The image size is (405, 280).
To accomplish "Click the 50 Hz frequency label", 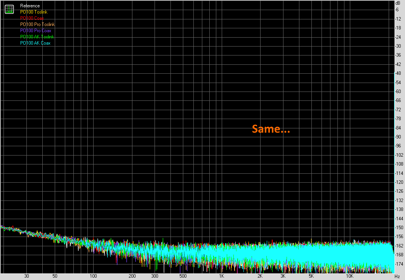I will click(55, 276).
